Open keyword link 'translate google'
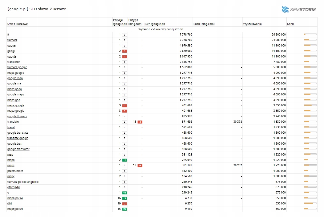This screenshot has width=324, height=217. tap(18, 138)
